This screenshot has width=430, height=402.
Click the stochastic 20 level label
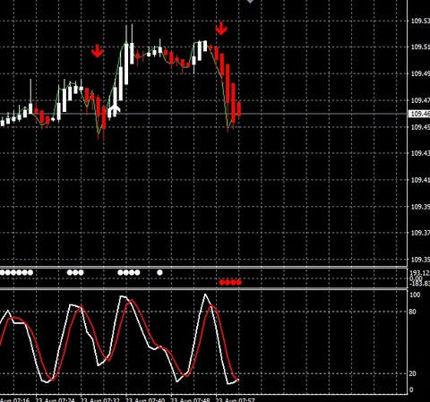pos(412,373)
